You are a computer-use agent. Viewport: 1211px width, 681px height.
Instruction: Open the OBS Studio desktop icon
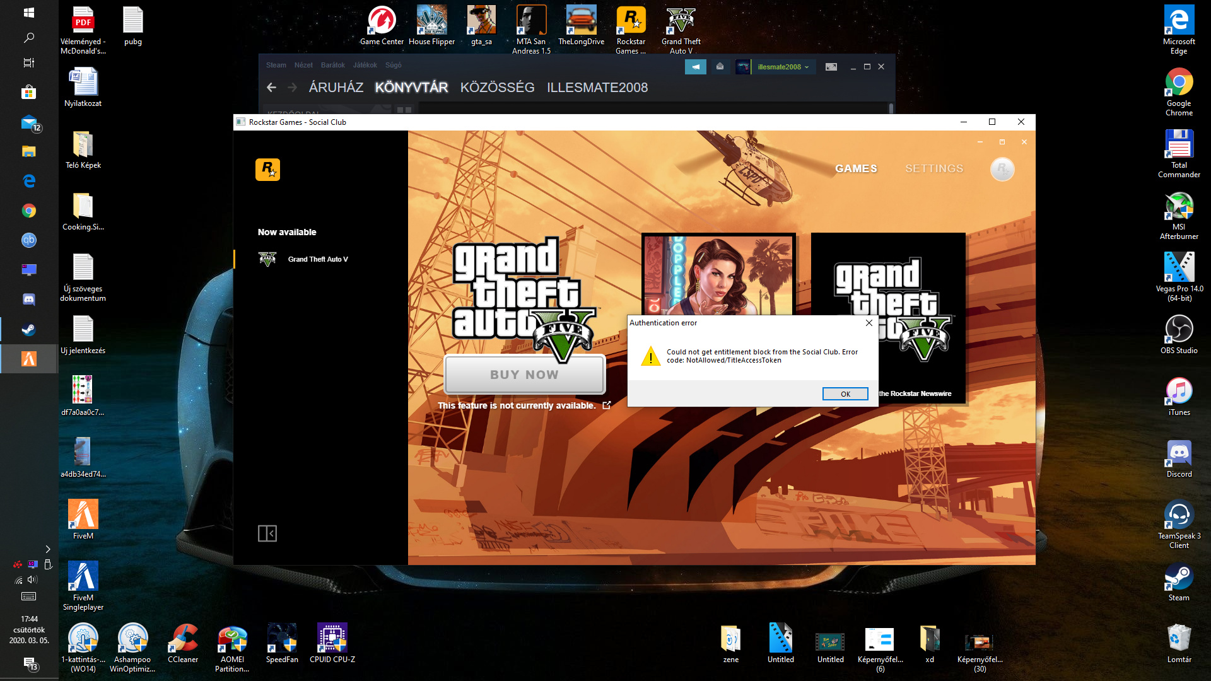point(1179,334)
